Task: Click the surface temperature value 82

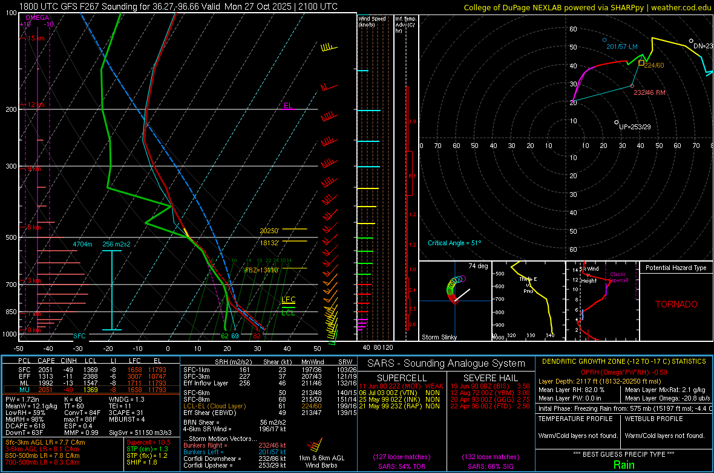Action: point(257,336)
